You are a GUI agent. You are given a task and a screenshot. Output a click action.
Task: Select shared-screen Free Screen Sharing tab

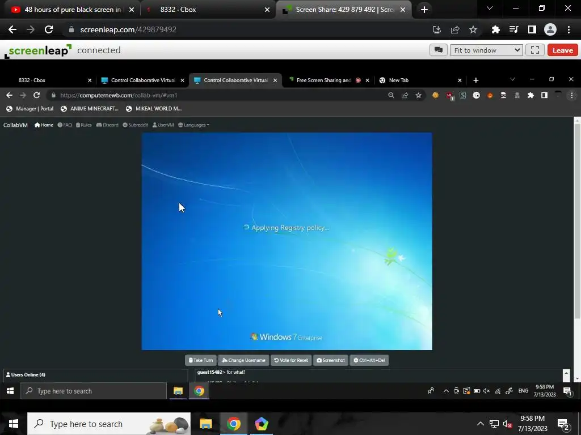tap(329, 80)
